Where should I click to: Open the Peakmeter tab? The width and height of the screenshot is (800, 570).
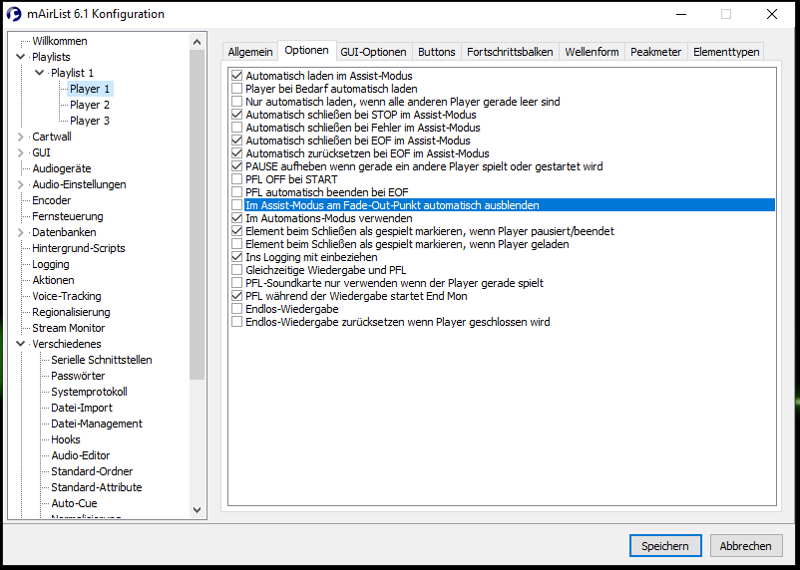[655, 52]
